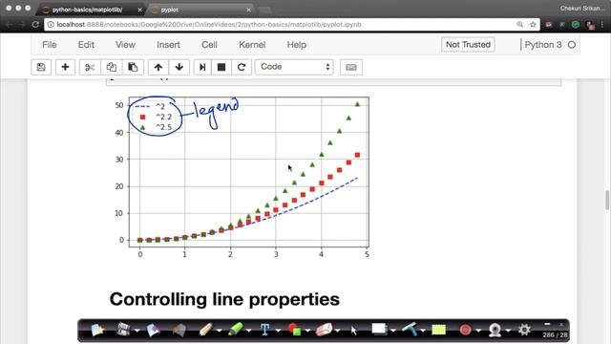Paste cells below with the clipboard icon
Screen dimensions: 611x344
pyautogui.click(x=133, y=67)
